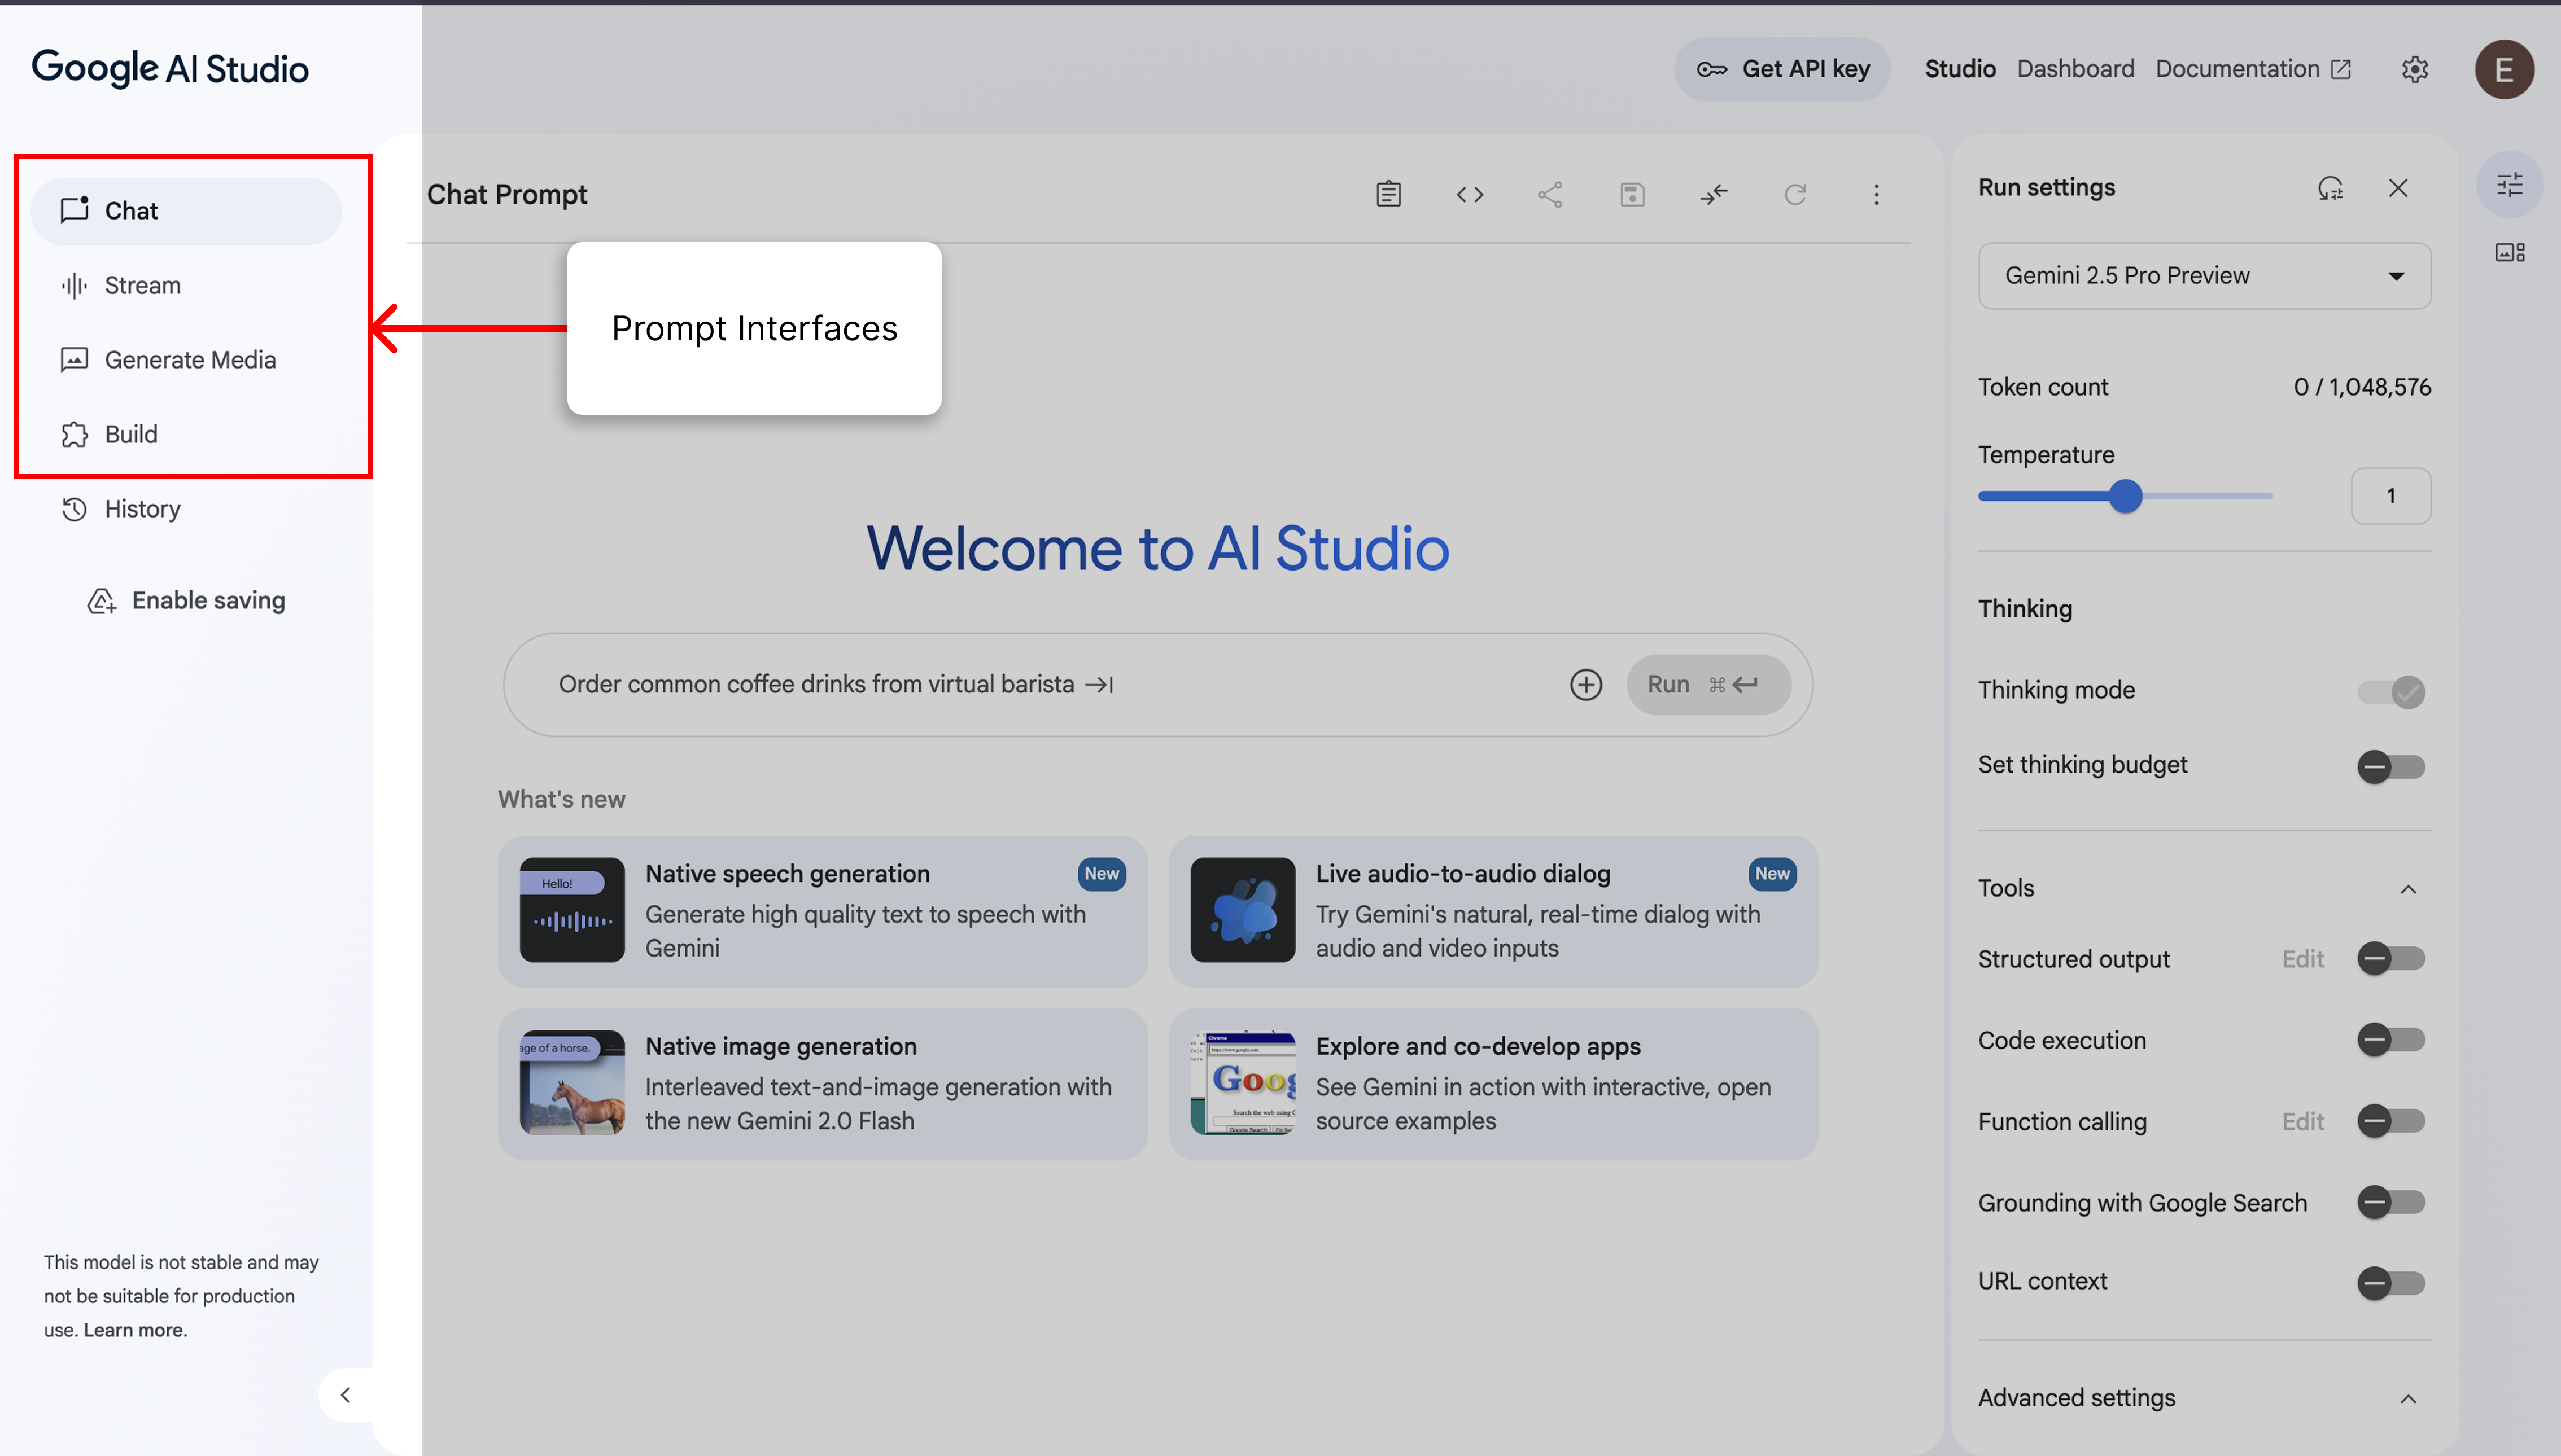The width and height of the screenshot is (2561, 1456).
Task: Click the Stream waveform icon
Action: [x=74, y=285]
